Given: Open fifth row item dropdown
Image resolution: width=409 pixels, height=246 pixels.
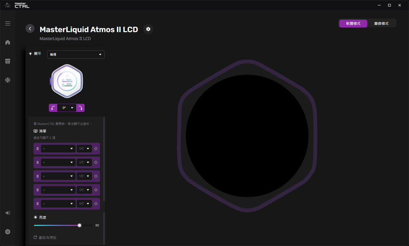Looking at the screenshot, I should click(x=58, y=204).
